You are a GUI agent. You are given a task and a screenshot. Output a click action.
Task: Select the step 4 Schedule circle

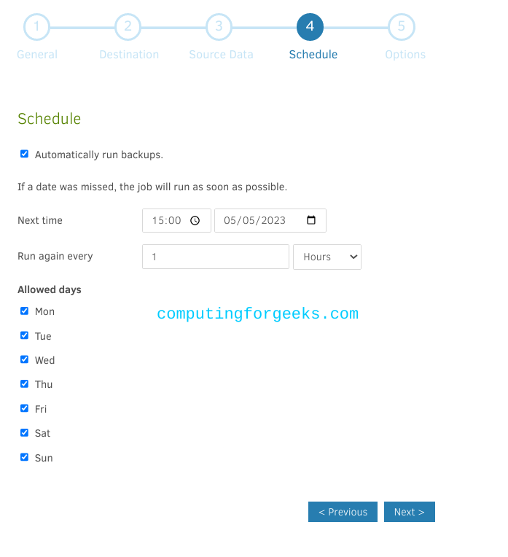(310, 27)
